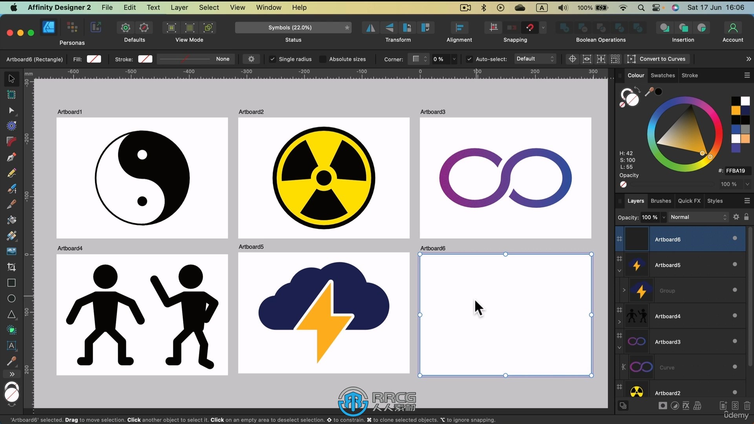The width and height of the screenshot is (754, 424).
Task: Select the Ellipse tool
Action: coord(11,299)
